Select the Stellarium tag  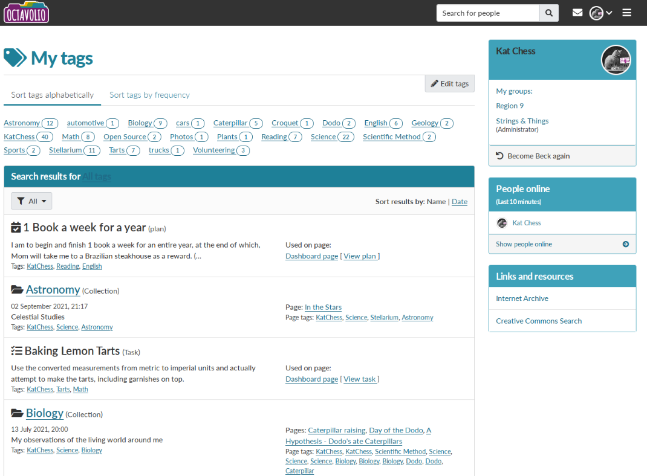(65, 150)
